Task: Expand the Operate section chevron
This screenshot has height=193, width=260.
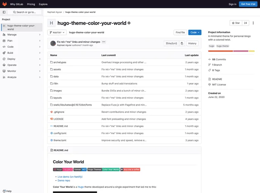Action: pyautogui.click(x=40, y=65)
